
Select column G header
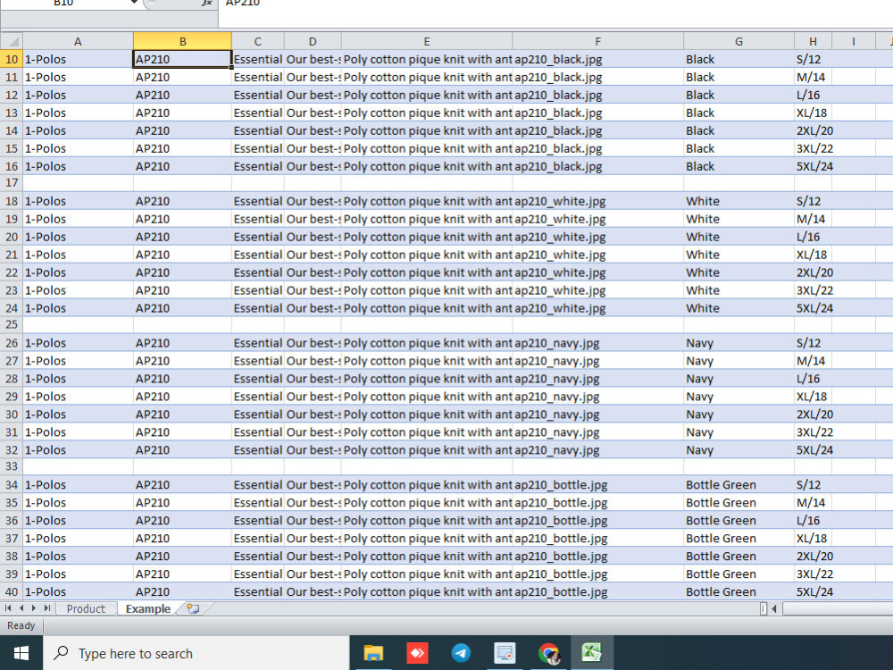click(x=739, y=42)
